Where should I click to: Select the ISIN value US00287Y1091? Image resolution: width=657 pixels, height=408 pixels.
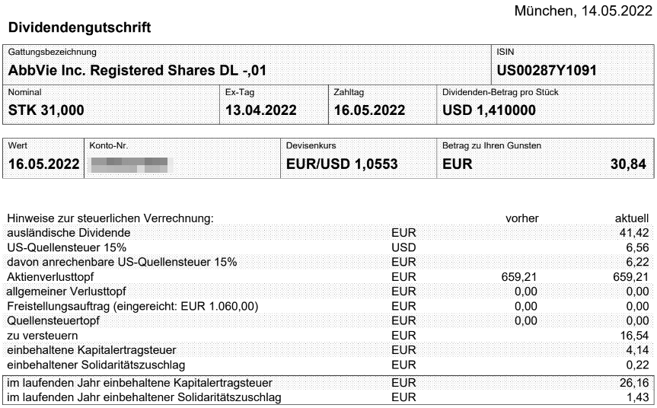pos(547,70)
